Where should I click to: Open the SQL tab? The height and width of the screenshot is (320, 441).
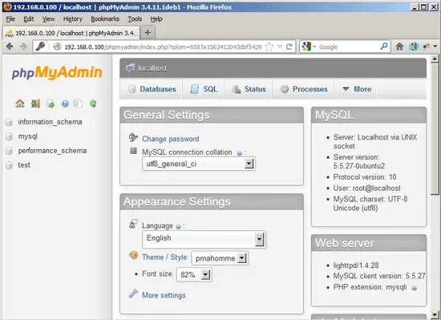point(204,89)
